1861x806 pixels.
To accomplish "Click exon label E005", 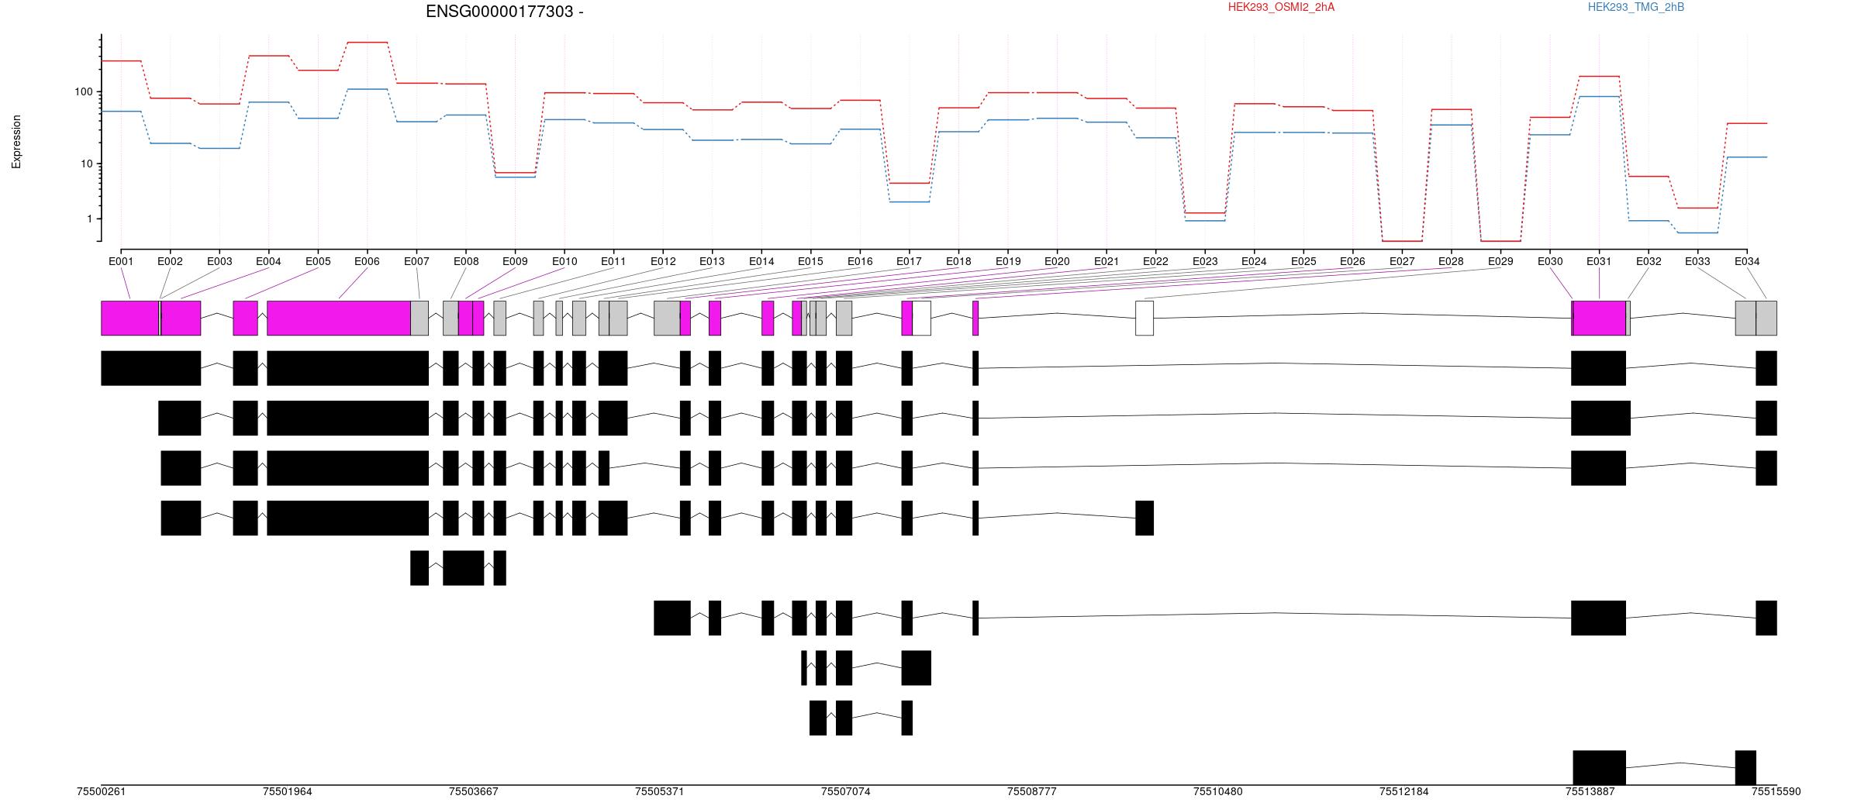I will point(318,261).
